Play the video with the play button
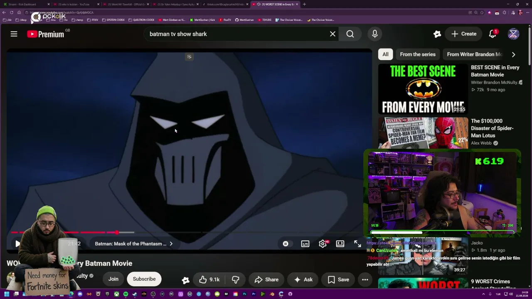Image resolution: width=532 pixels, height=299 pixels. click(17, 244)
